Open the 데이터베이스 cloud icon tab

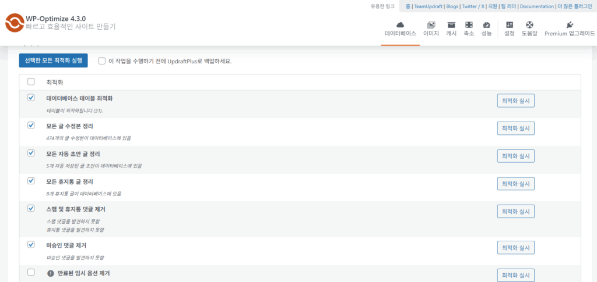(400, 24)
